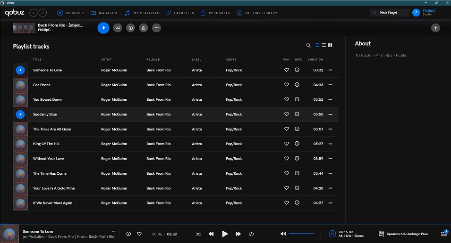Skip to next track
This screenshot has height=243, width=451.
pos(238,234)
